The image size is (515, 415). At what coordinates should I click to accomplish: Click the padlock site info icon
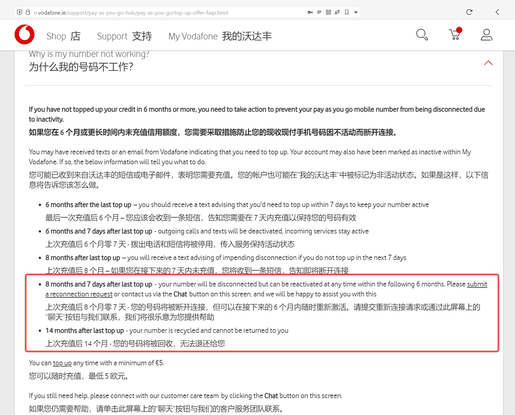pos(28,12)
